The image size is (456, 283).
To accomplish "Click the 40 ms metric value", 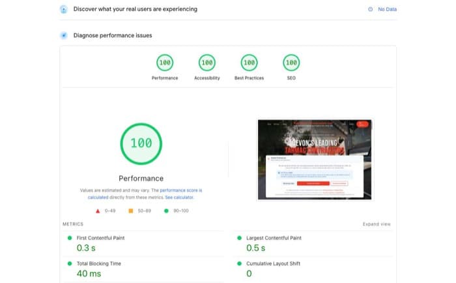I will pos(89,274).
